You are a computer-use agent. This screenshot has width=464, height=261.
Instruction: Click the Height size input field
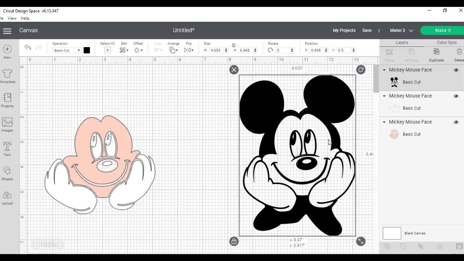pos(245,50)
